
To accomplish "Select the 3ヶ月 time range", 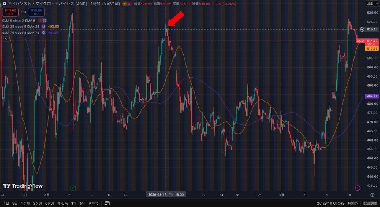I will pyautogui.click(x=38, y=203).
